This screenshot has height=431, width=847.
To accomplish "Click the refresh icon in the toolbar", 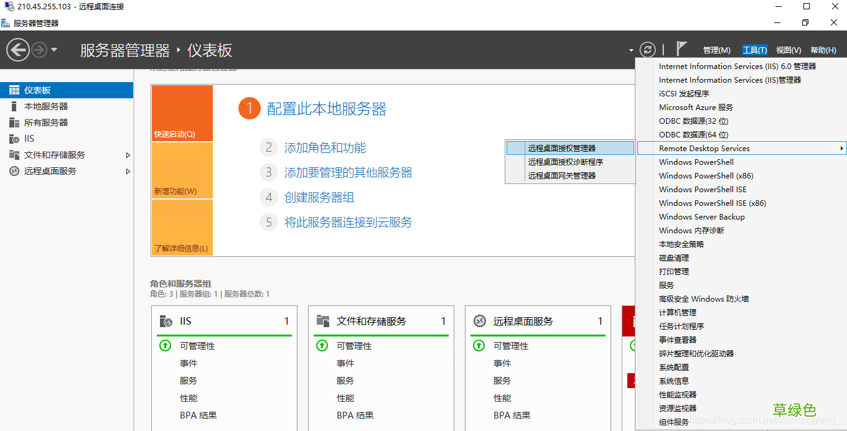I will pyautogui.click(x=647, y=49).
